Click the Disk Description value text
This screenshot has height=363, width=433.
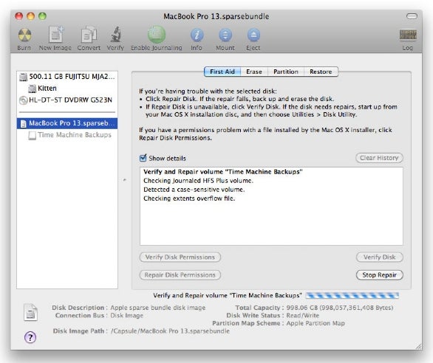coord(157,308)
